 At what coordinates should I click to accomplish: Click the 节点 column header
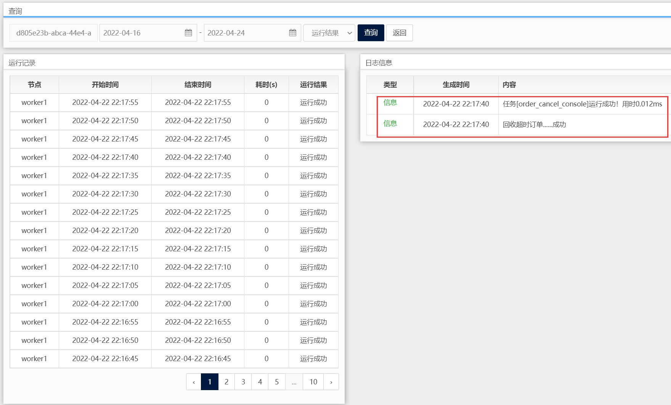[34, 85]
